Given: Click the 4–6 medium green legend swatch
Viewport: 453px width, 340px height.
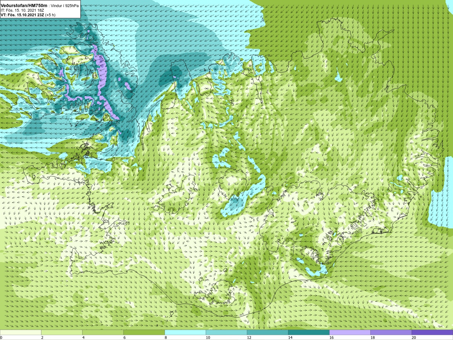Looking at the screenshot, I should (103, 333).
